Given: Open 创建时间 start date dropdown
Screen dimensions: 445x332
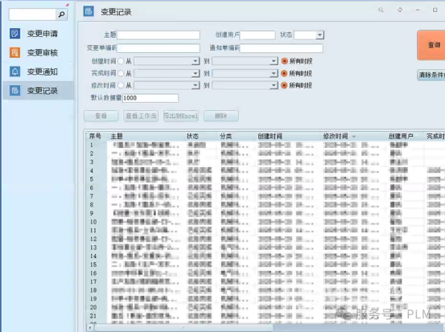Looking at the screenshot, I should tap(196, 61).
